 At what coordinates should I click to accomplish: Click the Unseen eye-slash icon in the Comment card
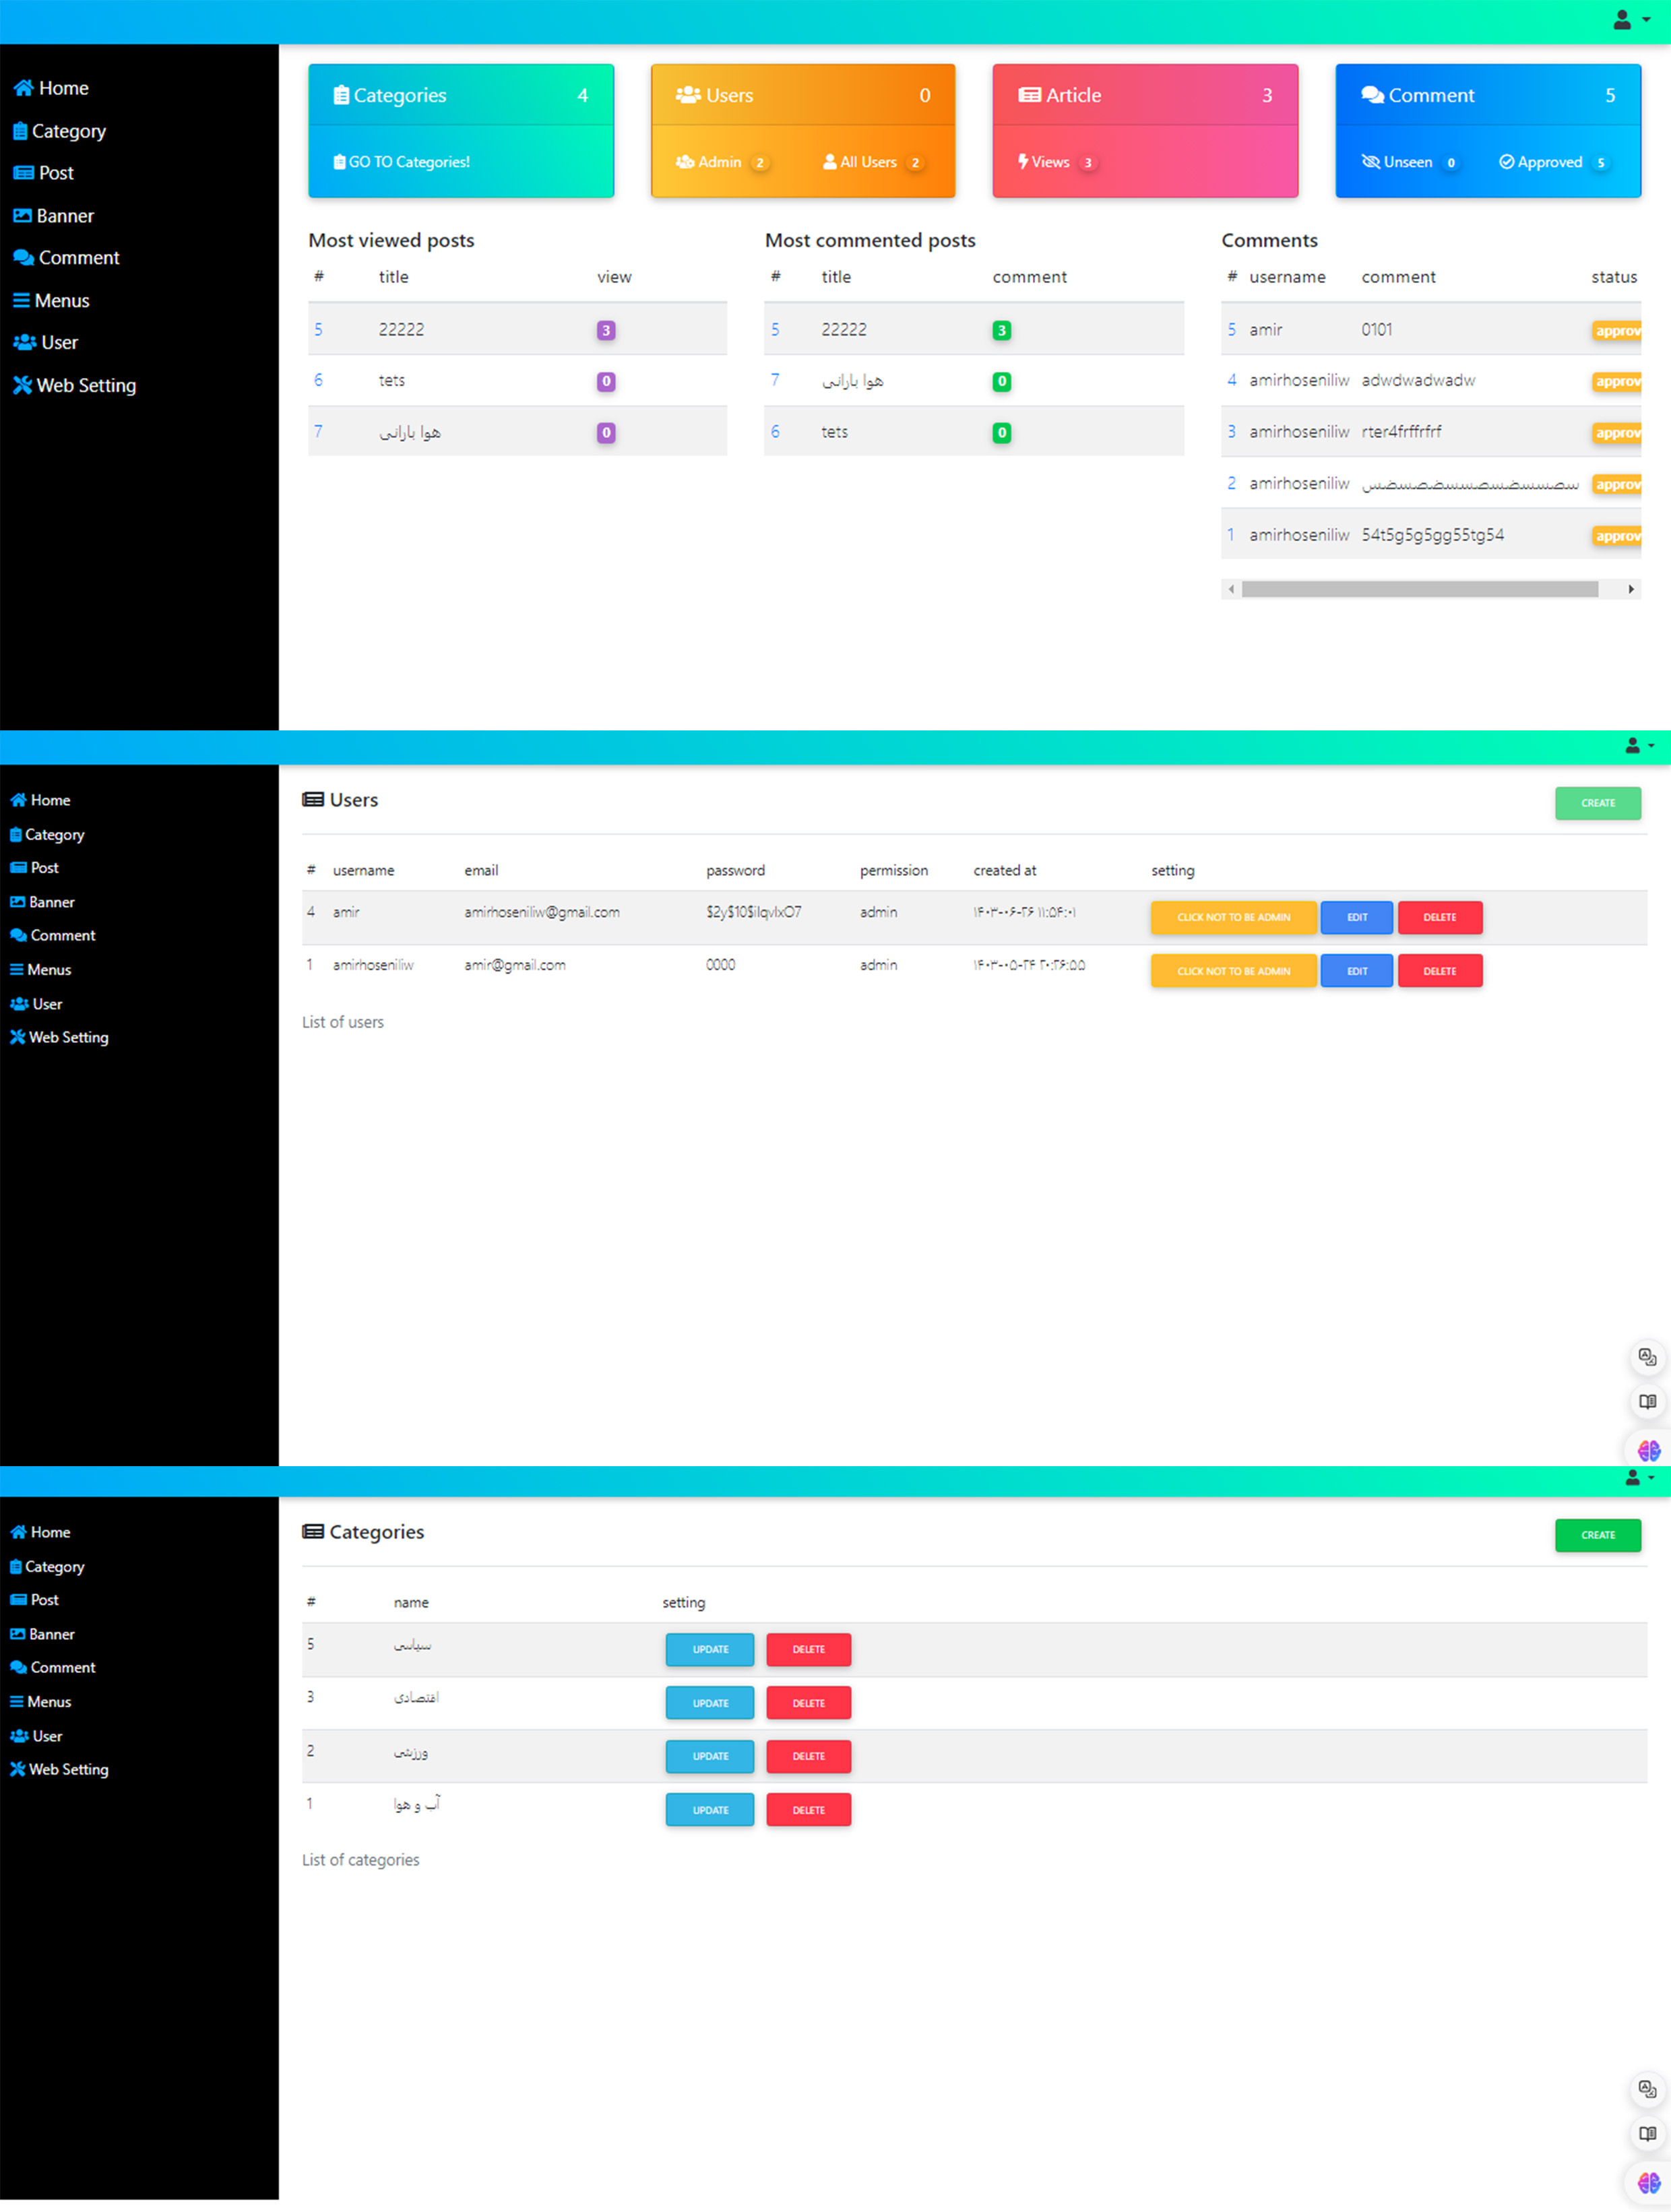(1371, 162)
